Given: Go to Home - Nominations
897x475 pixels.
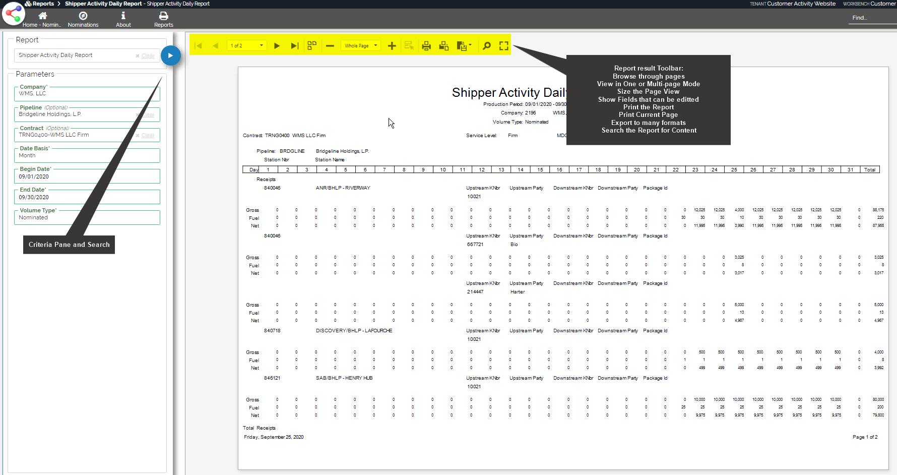Looking at the screenshot, I should point(42,19).
